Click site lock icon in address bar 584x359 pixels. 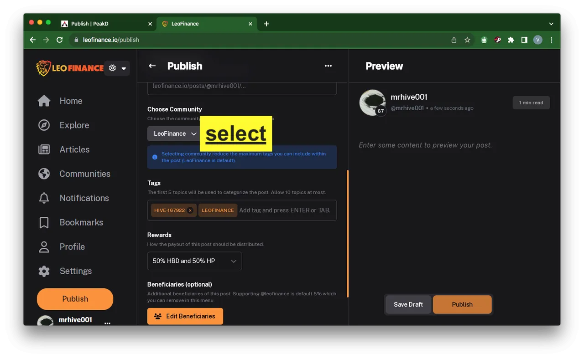76,40
